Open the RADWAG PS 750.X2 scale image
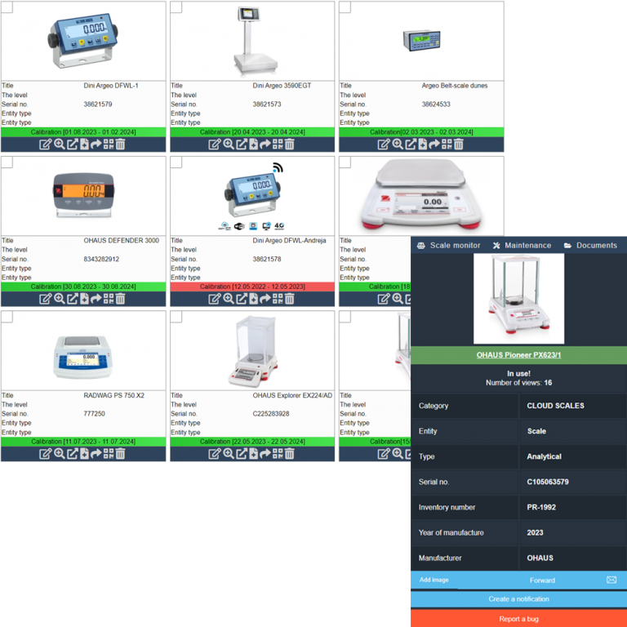 point(82,357)
